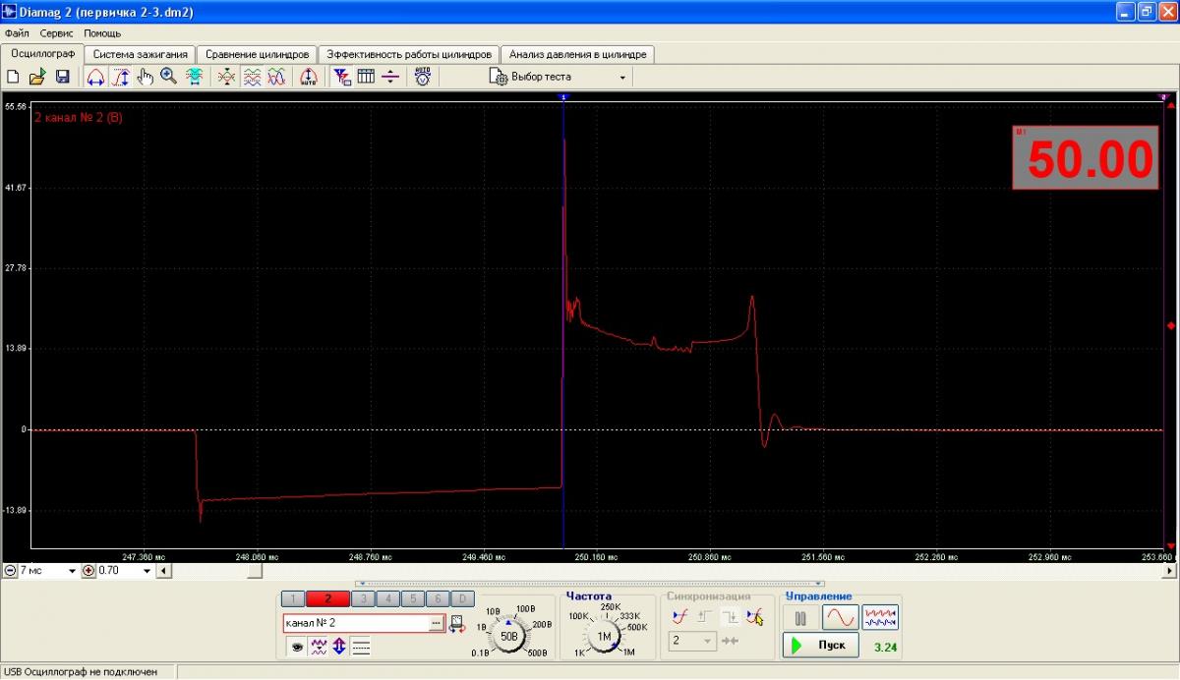This screenshot has height=680, width=1180.
Task: Expand the 7 мс time scale dropdown
Action: [72, 571]
